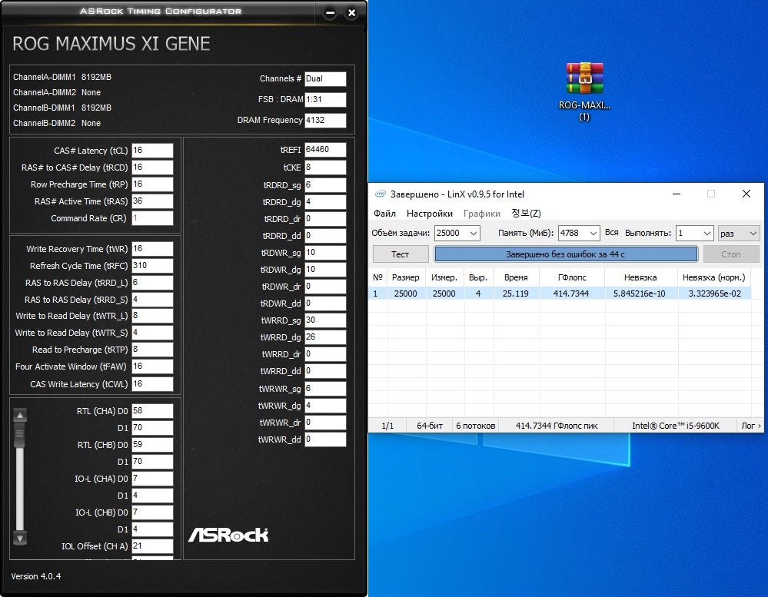Click the Write to Read Delay (tWTR_L) field
Screen dimensions: 768x597
(152, 316)
